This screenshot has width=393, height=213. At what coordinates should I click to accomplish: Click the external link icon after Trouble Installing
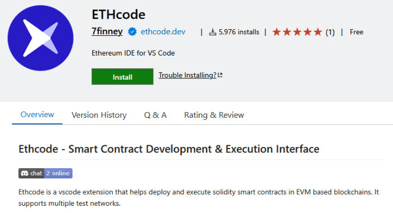(x=220, y=75)
